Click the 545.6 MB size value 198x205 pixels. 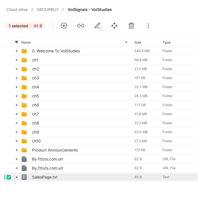(142, 51)
